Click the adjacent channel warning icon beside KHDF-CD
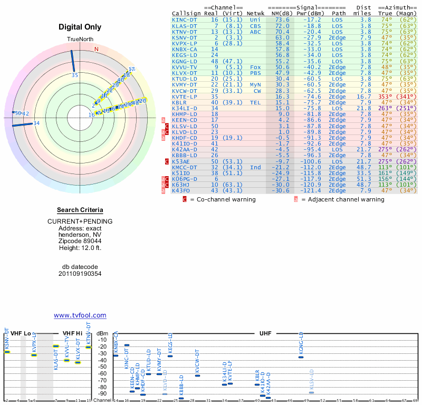The image size is (422, 405). [x=163, y=138]
